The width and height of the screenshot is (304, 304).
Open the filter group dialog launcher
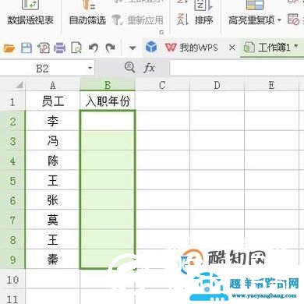point(161,32)
